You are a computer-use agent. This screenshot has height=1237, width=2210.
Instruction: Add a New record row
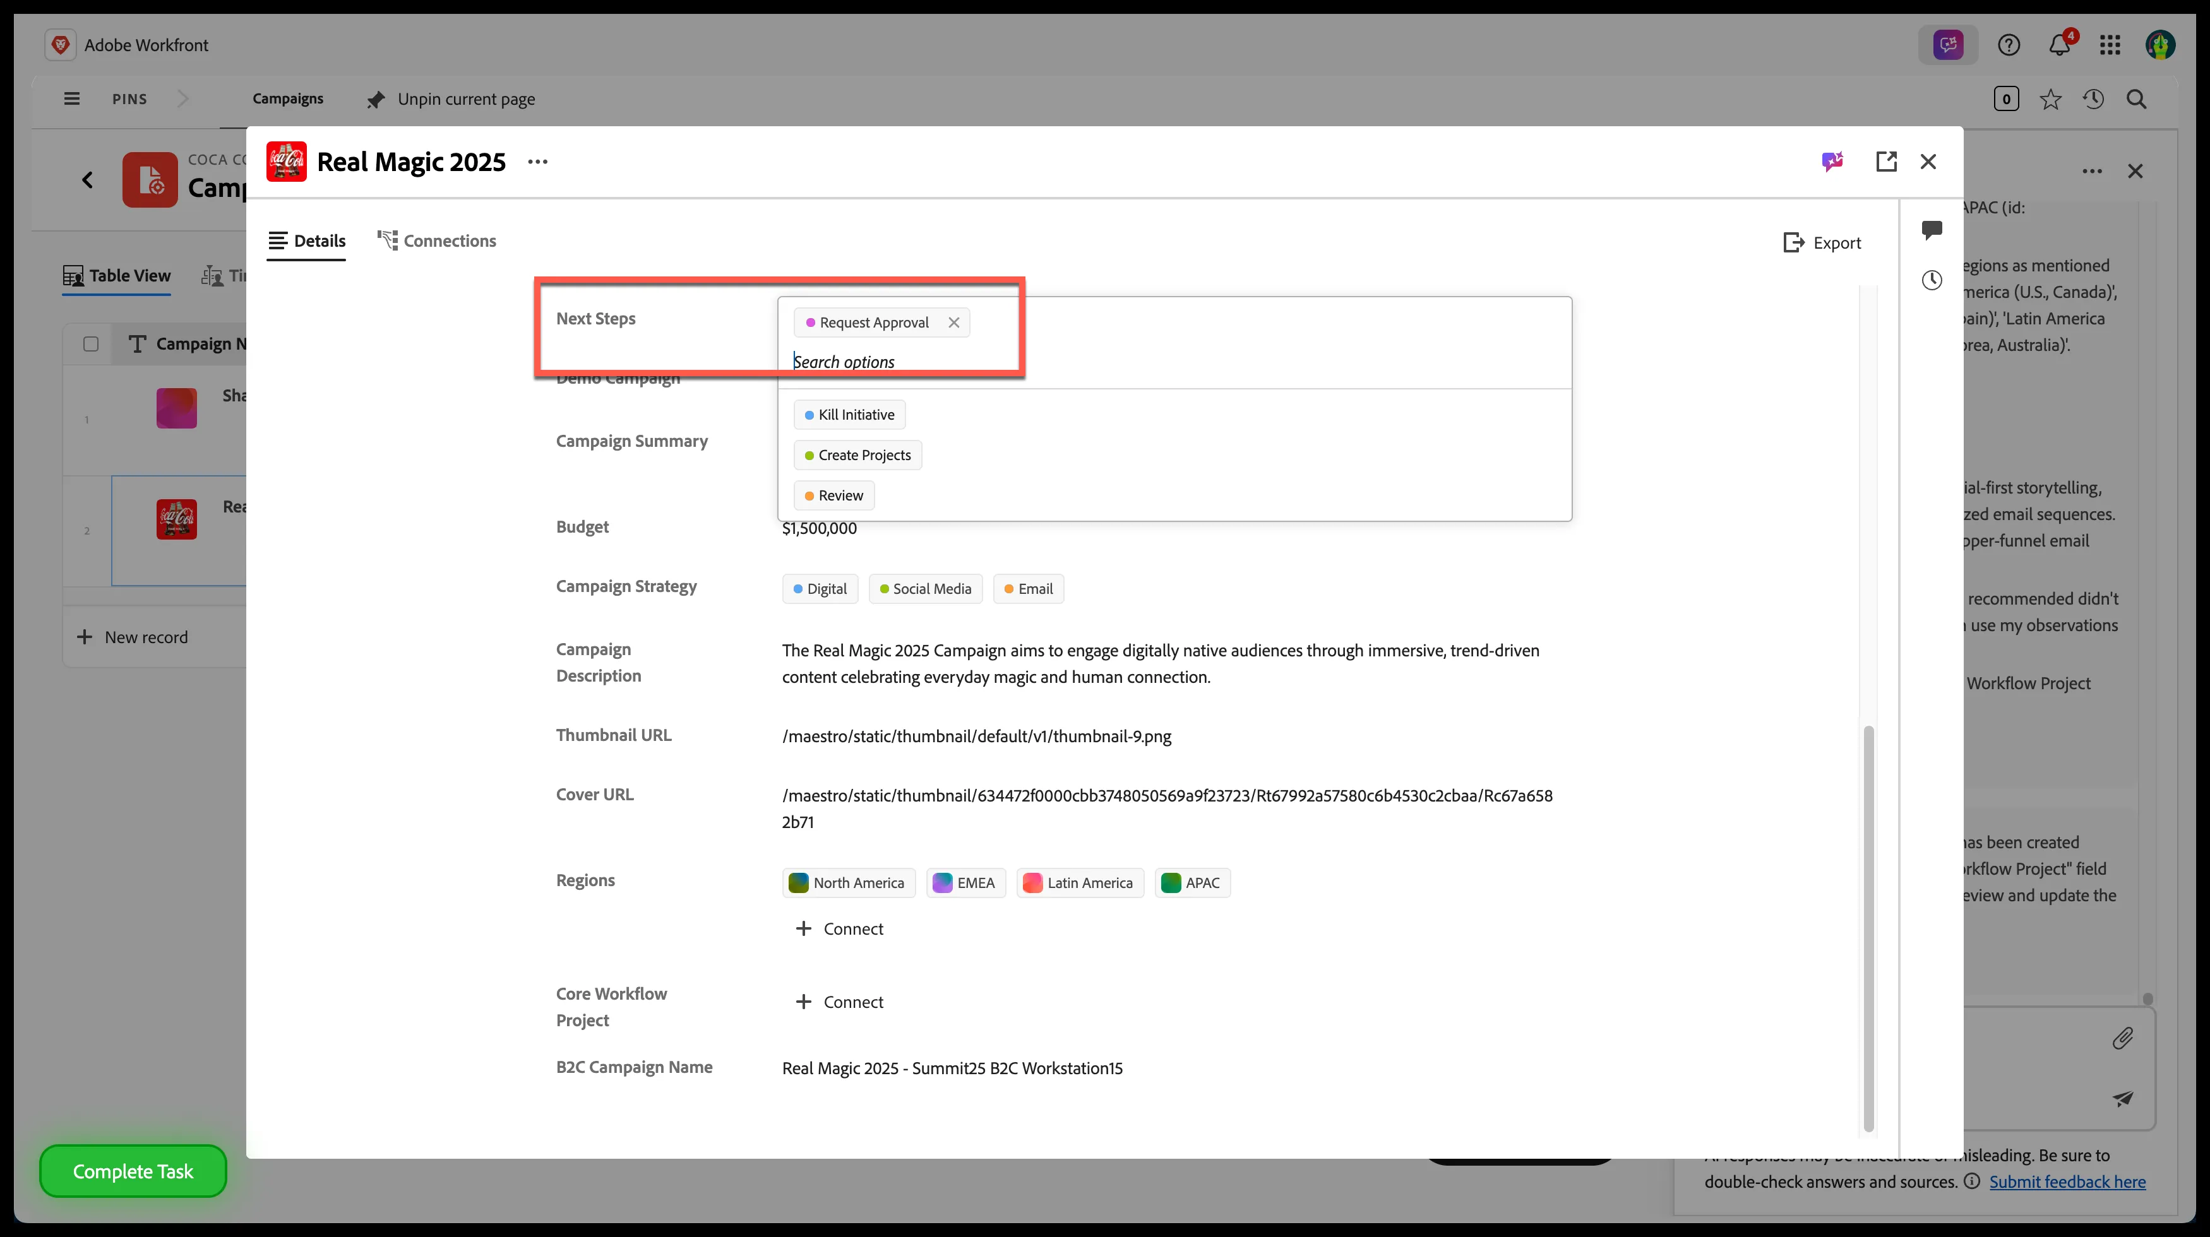tap(132, 637)
